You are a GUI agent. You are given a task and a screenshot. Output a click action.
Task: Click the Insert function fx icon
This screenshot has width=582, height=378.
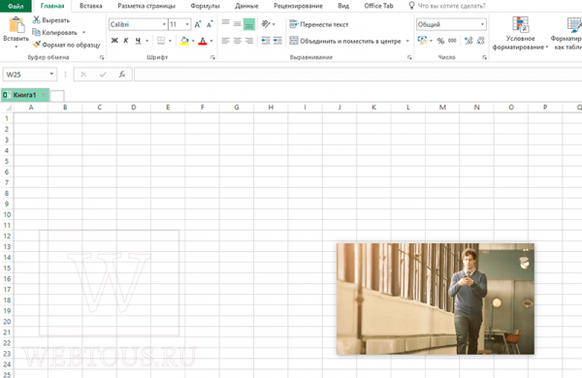point(122,75)
